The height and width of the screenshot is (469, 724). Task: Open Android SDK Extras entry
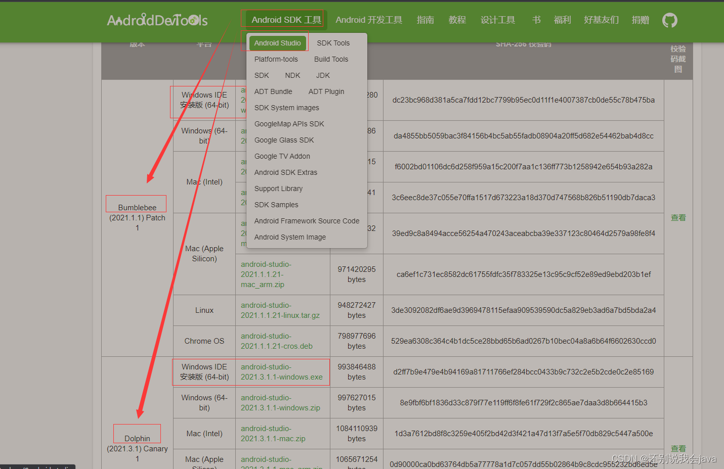point(286,172)
